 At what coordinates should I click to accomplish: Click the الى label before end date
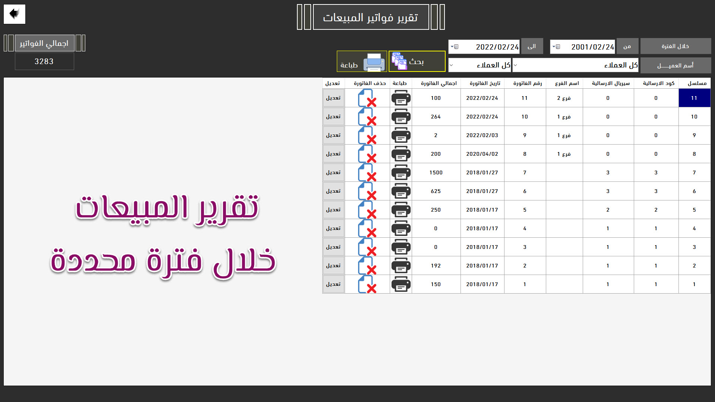(532, 46)
